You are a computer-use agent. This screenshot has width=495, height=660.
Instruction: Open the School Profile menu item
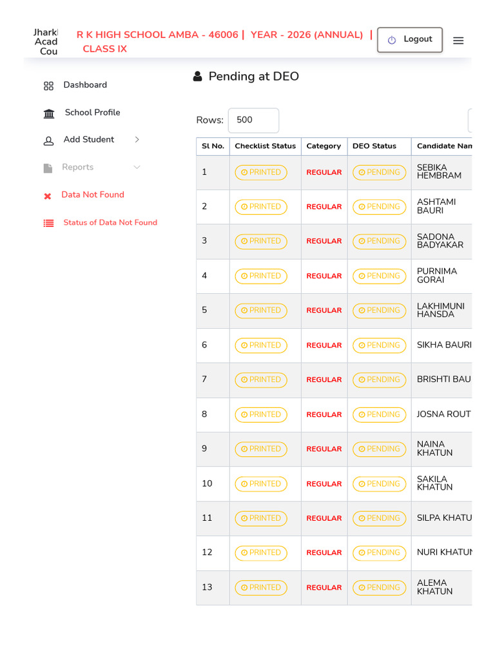pyautogui.click(x=93, y=112)
